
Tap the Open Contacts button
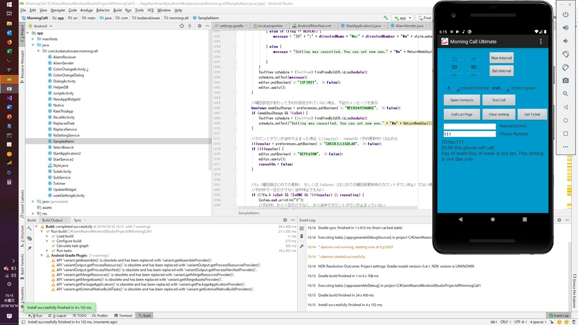coord(461,100)
